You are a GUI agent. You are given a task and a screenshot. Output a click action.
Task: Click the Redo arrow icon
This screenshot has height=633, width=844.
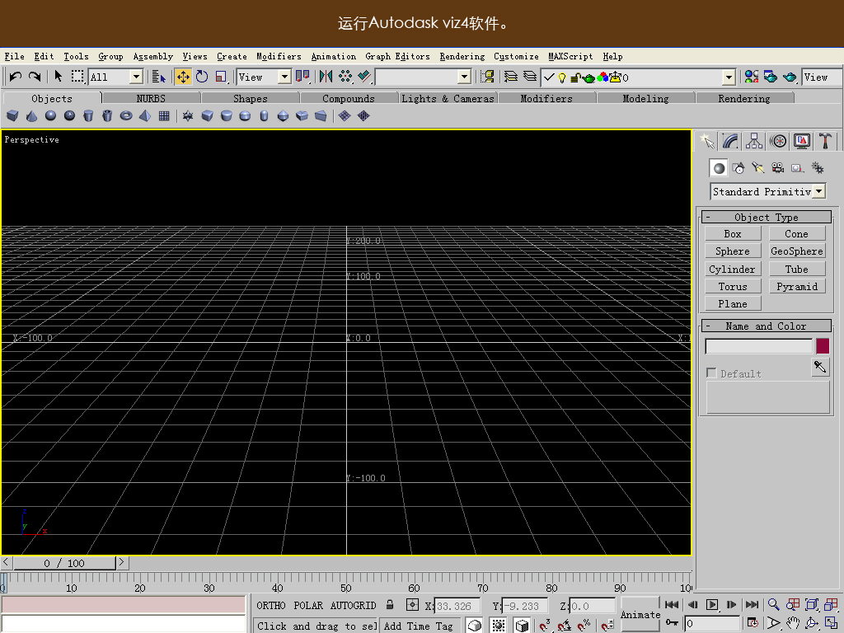(x=35, y=77)
